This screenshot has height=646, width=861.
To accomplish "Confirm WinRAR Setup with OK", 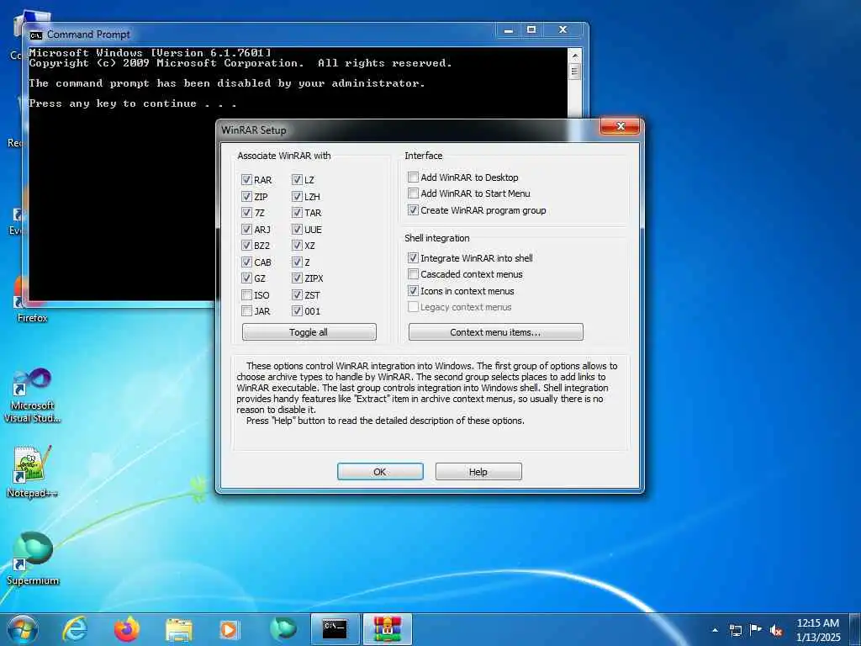I will pyautogui.click(x=380, y=471).
